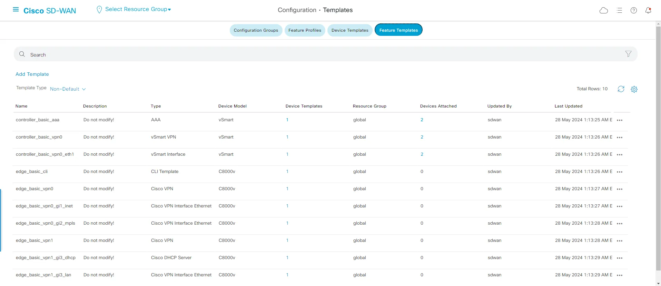Open more actions for edge_basic_cli row

(x=620, y=172)
